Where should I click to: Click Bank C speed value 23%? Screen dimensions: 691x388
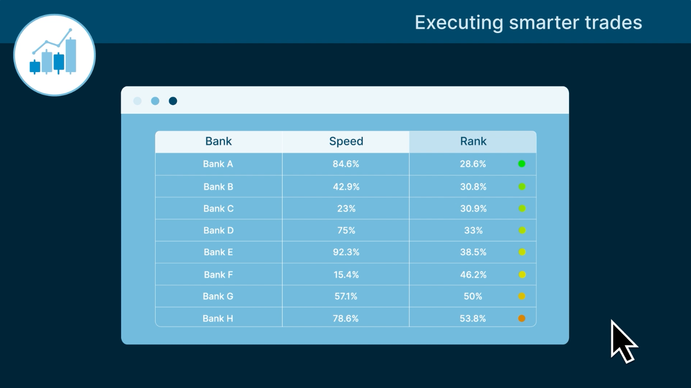coord(346,209)
